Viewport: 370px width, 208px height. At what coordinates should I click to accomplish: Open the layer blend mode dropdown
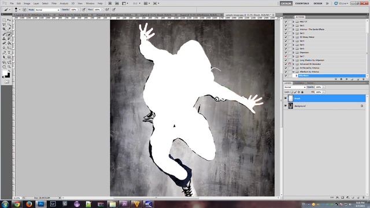pyautogui.click(x=295, y=87)
